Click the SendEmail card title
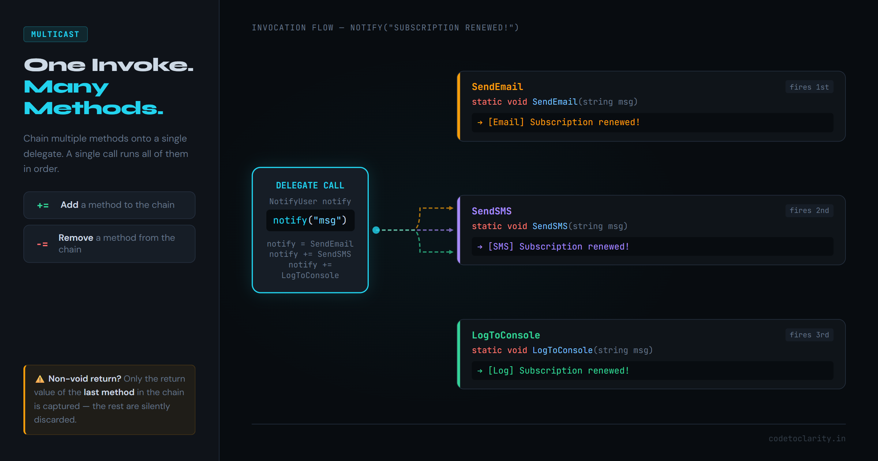Screen dimensions: 878x461 (x=497, y=86)
